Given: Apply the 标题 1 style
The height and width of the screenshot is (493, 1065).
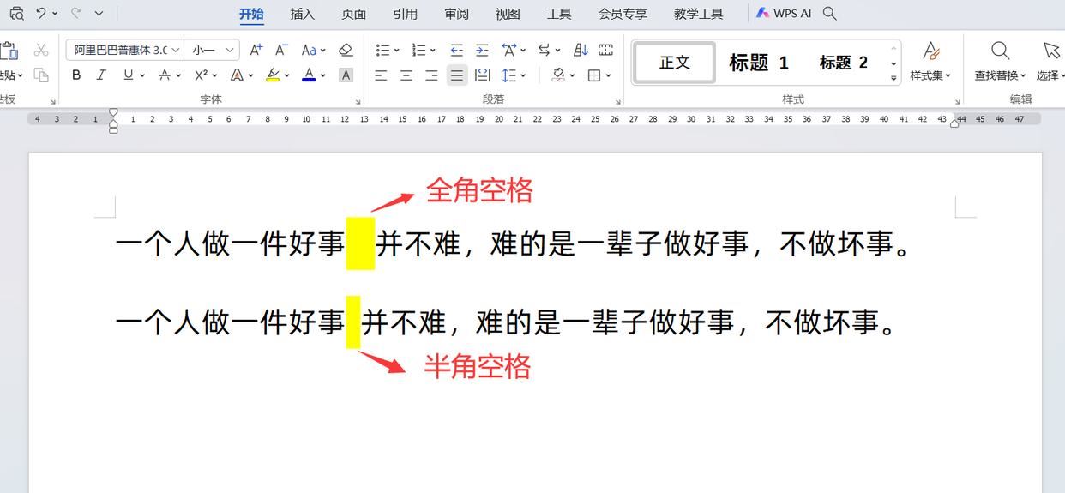Looking at the screenshot, I should (758, 63).
